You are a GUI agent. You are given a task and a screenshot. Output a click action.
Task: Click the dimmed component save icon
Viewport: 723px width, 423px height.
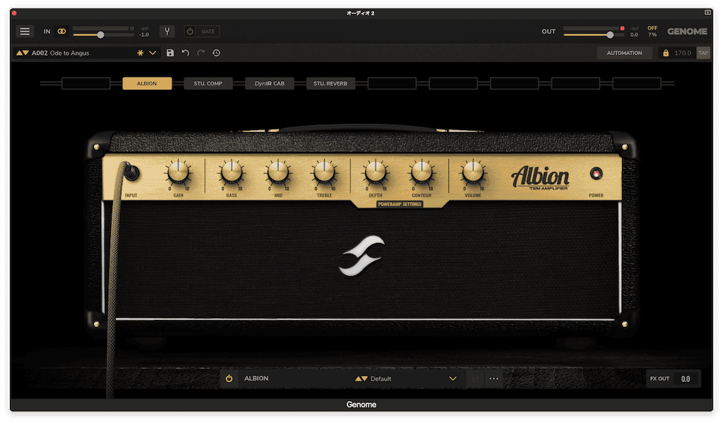[x=475, y=379]
